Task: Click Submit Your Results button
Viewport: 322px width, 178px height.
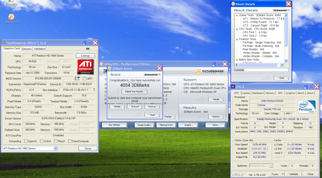Action: pyautogui.click(x=135, y=92)
